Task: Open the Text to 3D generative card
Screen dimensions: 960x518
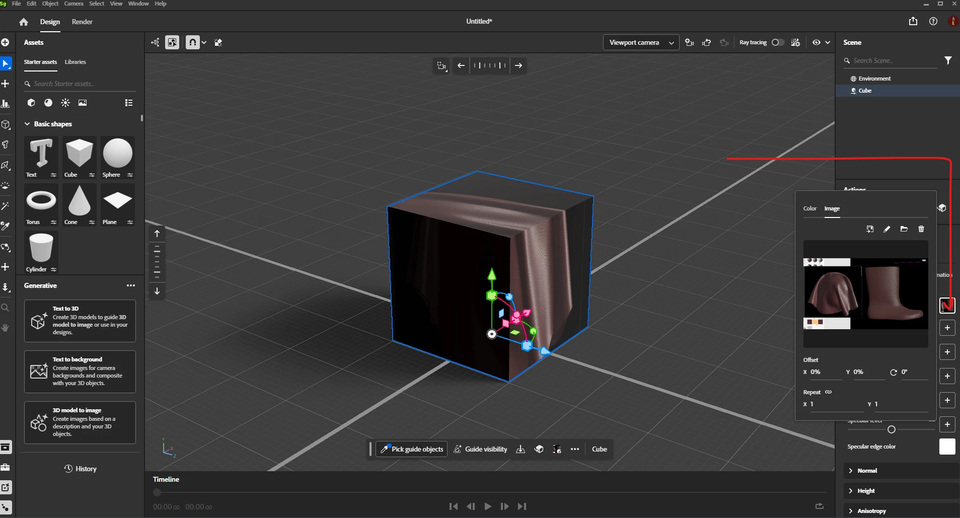Action: tap(80, 321)
